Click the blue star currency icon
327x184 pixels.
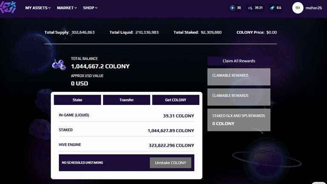232,8
